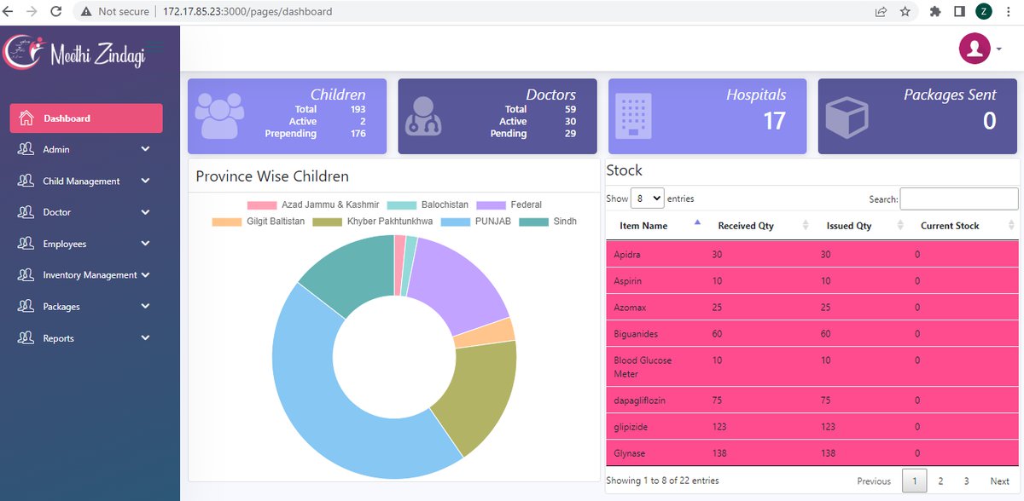Click the box icon on Packages Sent card
The width and height of the screenshot is (1024, 501).
(x=846, y=117)
